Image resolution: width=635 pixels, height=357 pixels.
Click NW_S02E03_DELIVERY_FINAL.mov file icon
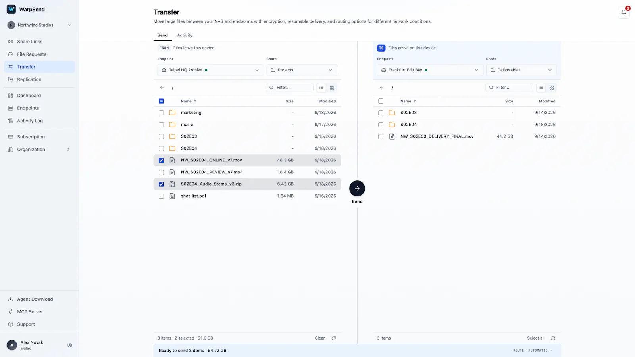(x=392, y=136)
